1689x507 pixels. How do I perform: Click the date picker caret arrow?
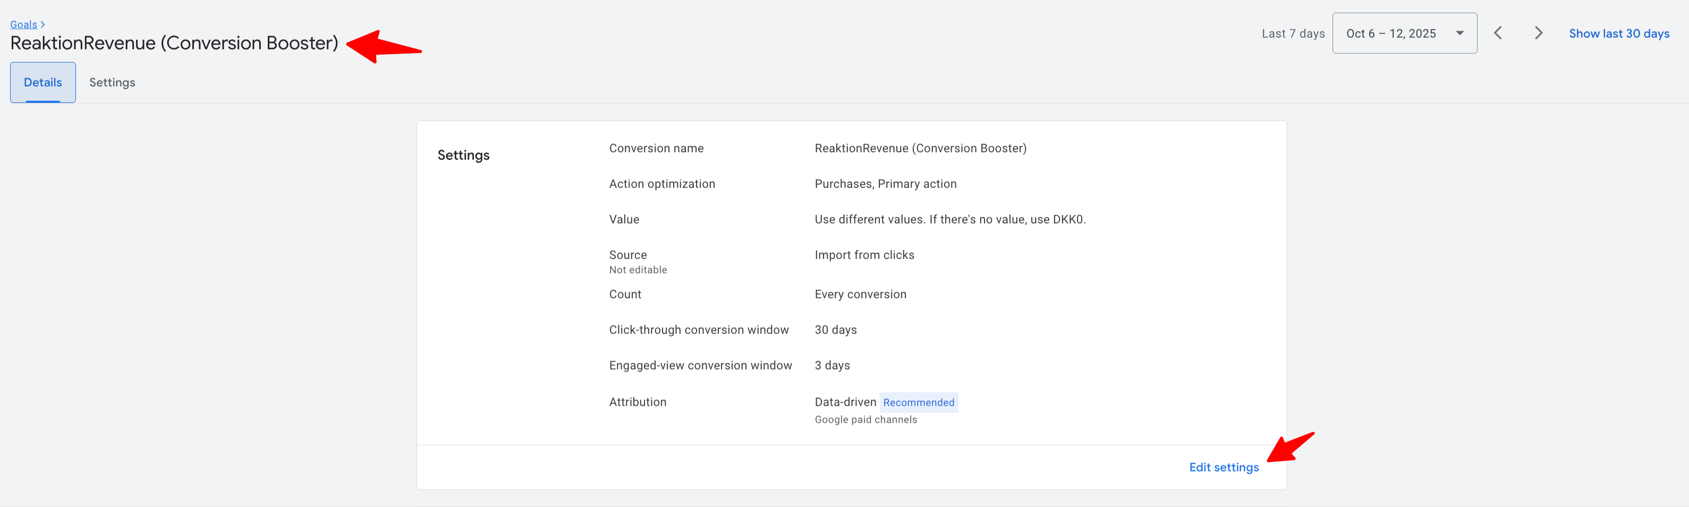[x=1459, y=33]
